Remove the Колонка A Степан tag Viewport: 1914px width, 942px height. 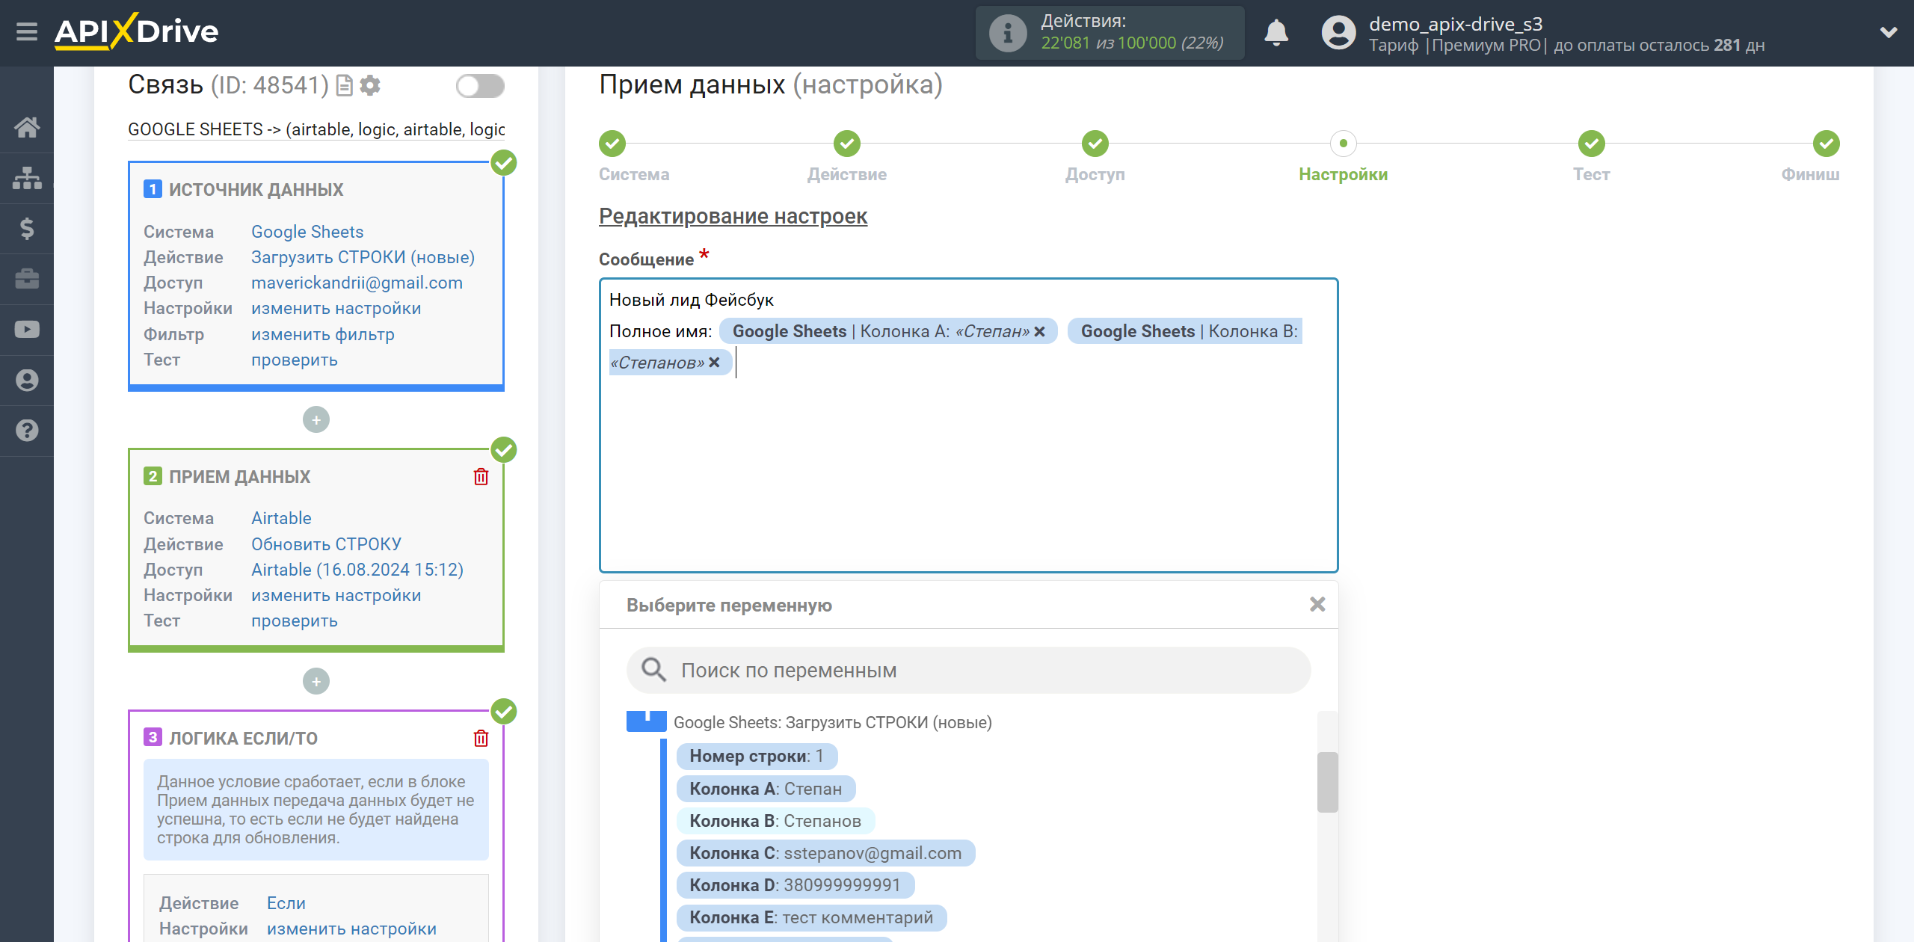[1039, 331]
